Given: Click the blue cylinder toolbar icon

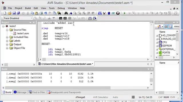Looking at the screenshot, I should click(109, 13).
